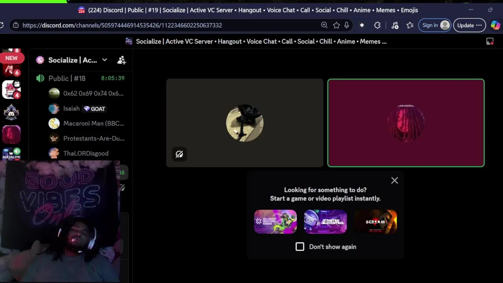The height and width of the screenshot is (283, 503).
Task: Open the browser Extensions puzzle icon
Action: [377, 25]
